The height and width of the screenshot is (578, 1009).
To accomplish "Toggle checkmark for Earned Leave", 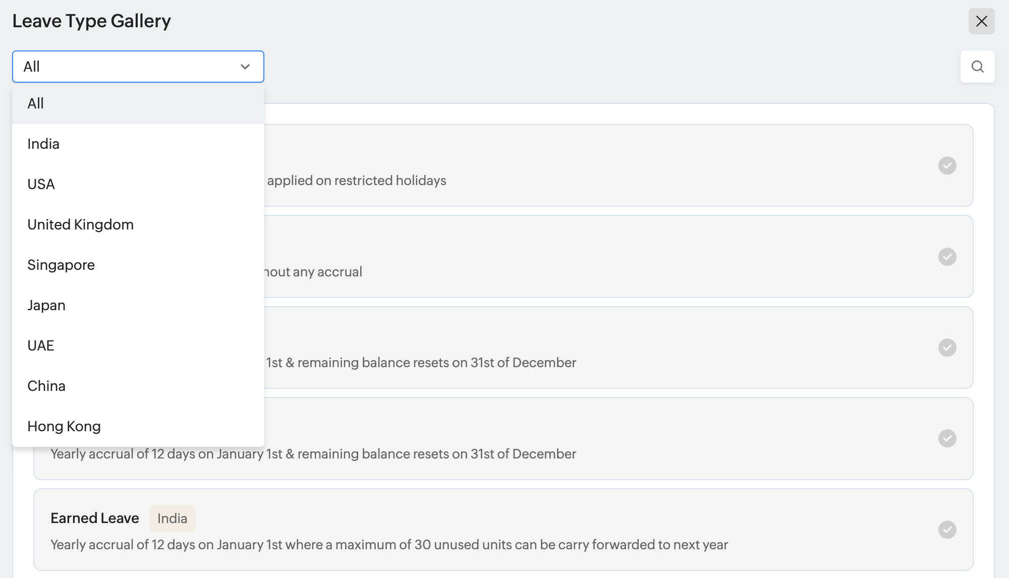I will [947, 530].
